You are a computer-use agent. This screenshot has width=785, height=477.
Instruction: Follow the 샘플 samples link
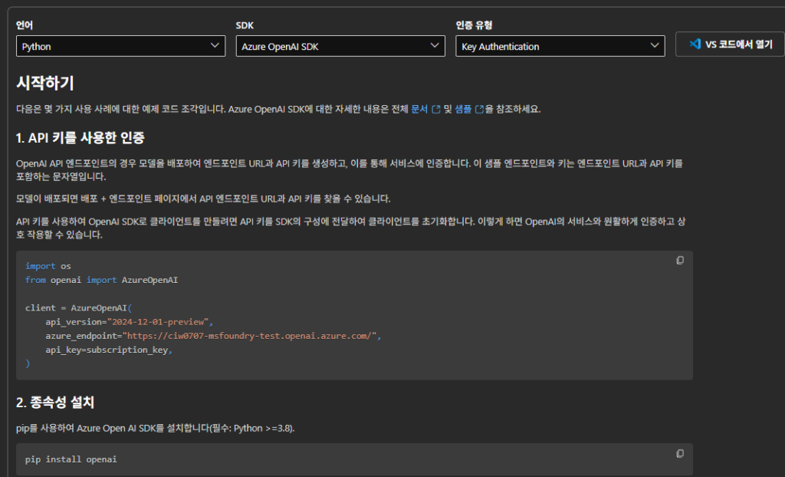click(x=463, y=109)
